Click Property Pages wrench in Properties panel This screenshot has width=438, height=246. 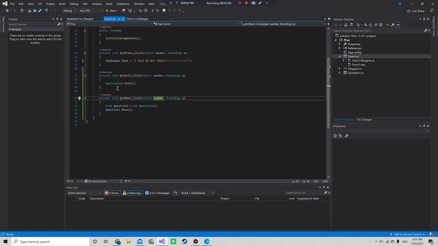pos(346,136)
